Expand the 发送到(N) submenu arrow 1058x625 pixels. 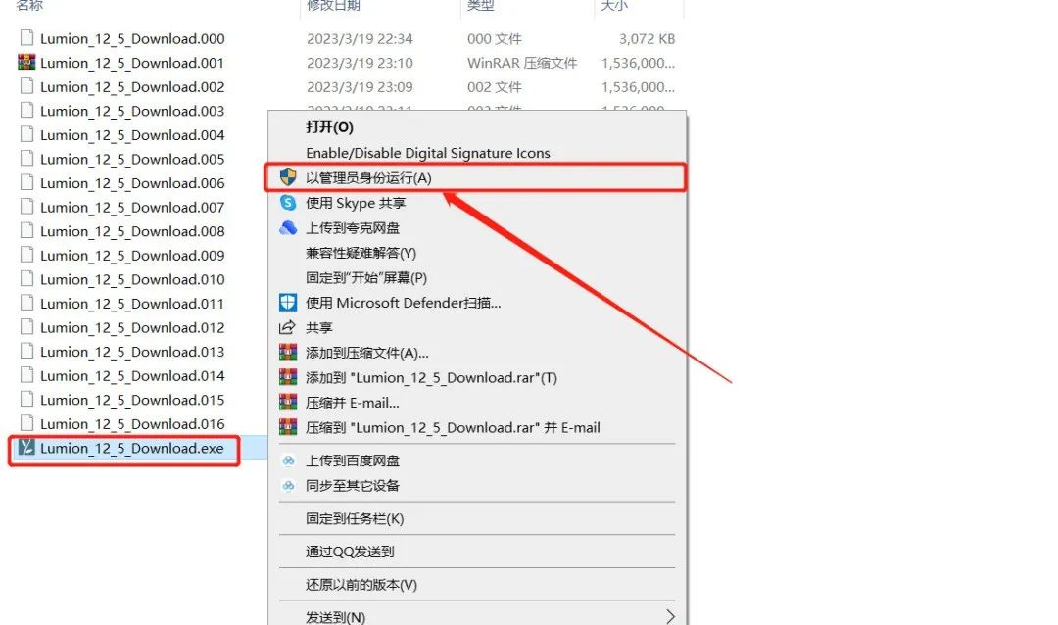(671, 616)
